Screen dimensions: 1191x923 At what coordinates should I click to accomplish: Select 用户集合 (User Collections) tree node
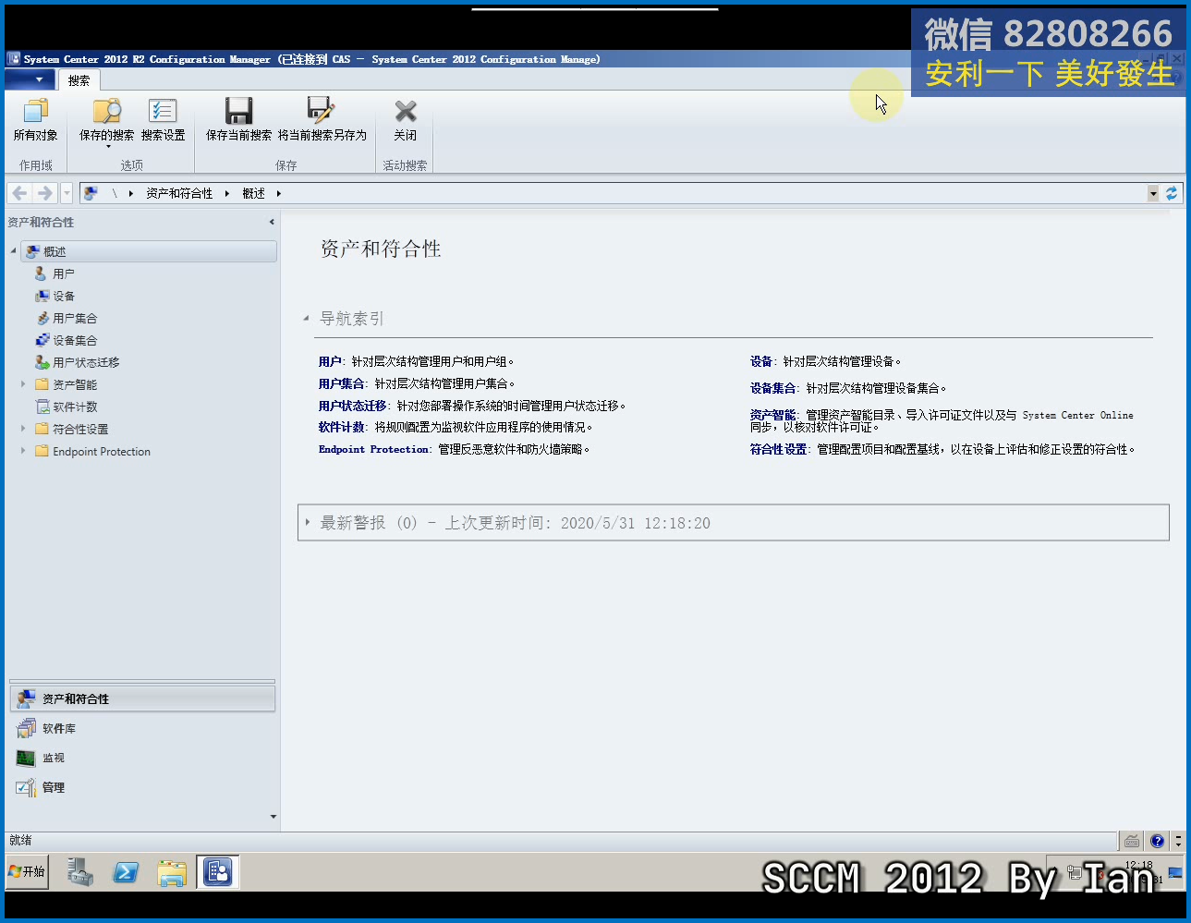[x=75, y=318]
